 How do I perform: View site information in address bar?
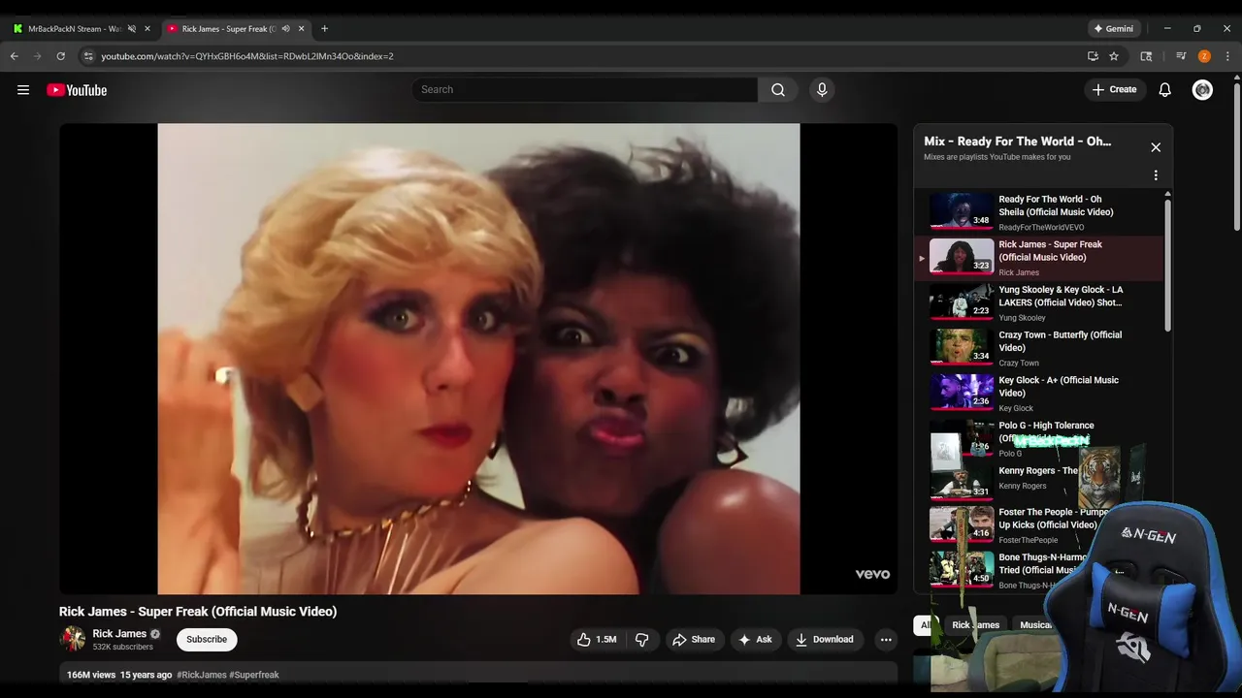point(88,56)
